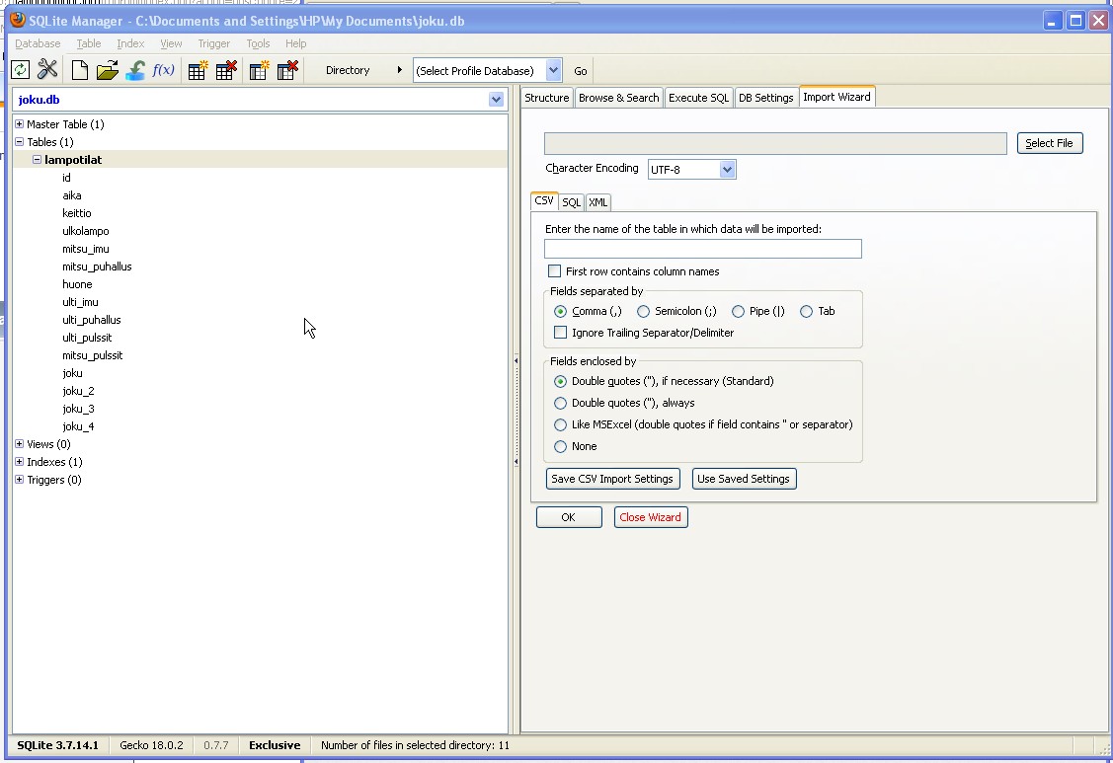Open the Index menu

(x=130, y=43)
